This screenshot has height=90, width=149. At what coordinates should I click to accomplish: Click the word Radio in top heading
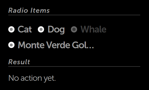pos(18,10)
